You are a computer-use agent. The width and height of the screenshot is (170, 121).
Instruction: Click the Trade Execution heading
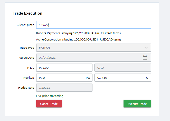coord(27,13)
